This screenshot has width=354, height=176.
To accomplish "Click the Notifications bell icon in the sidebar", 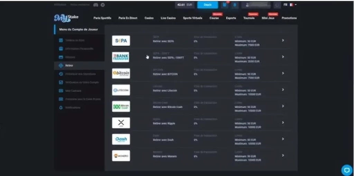I will 61,108.
